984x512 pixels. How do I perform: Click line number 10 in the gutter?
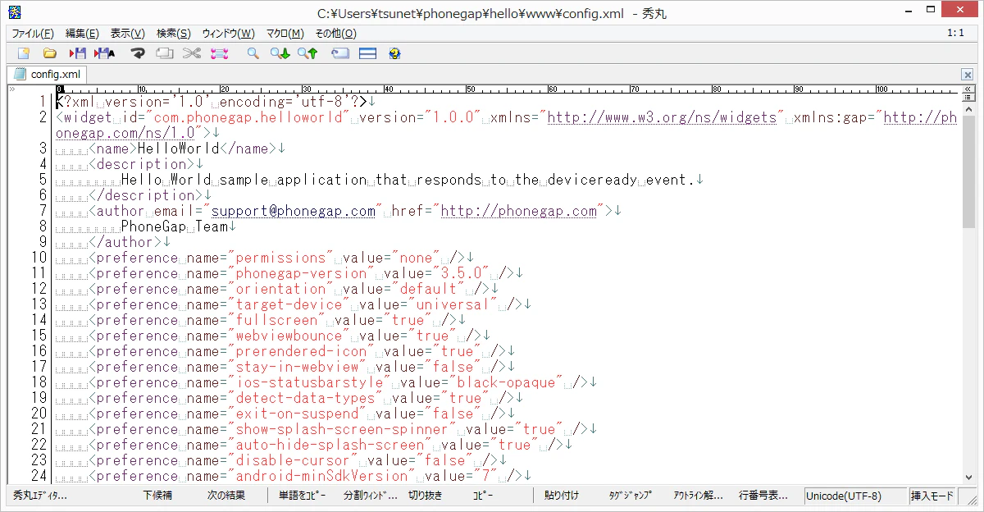pos(39,258)
